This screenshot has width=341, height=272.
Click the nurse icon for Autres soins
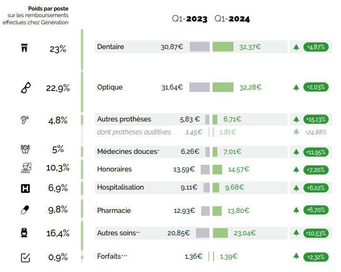[25, 233]
